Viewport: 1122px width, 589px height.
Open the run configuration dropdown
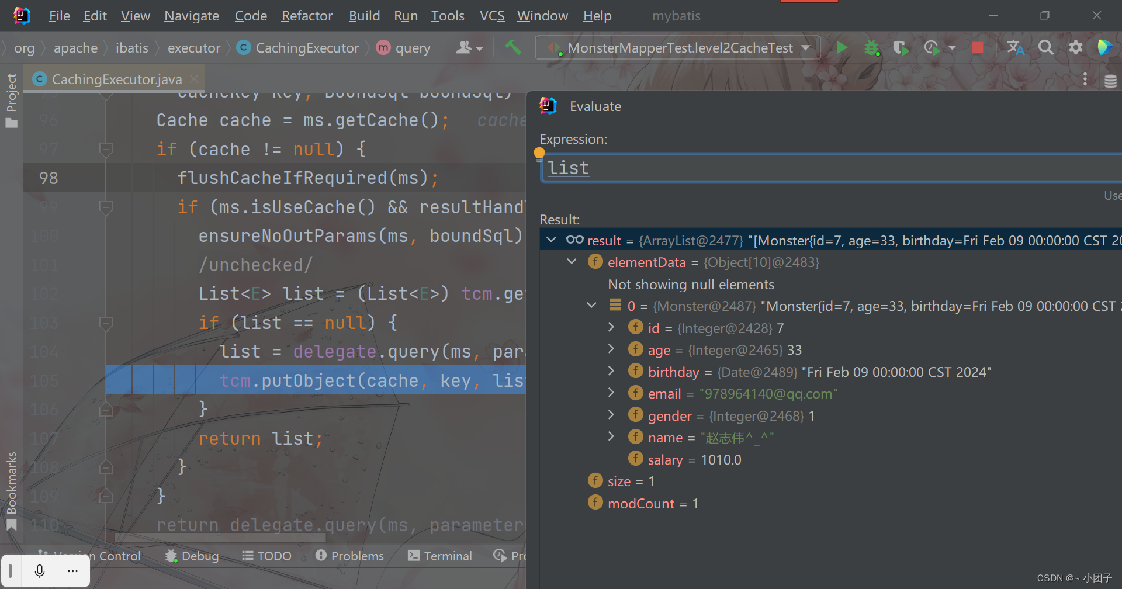[806, 47]
